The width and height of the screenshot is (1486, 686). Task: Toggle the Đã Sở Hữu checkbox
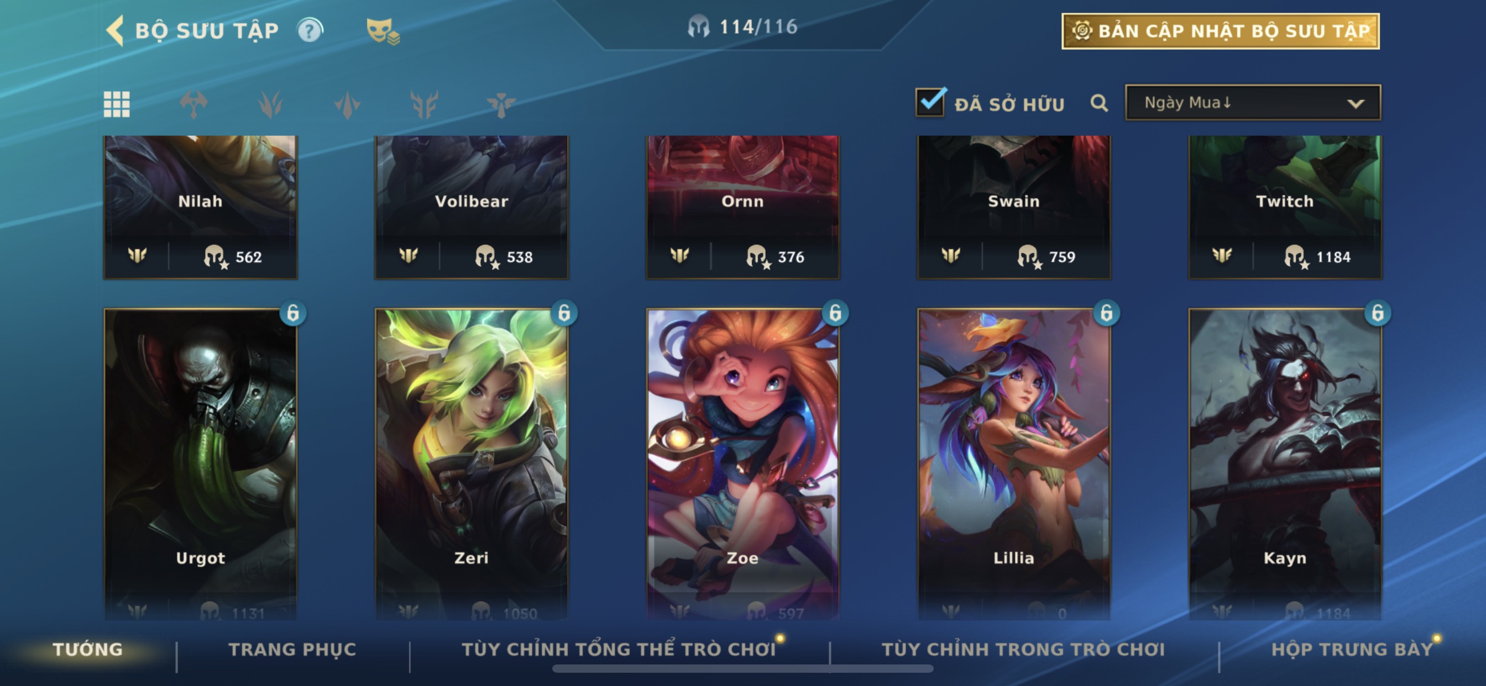[930, 102]
